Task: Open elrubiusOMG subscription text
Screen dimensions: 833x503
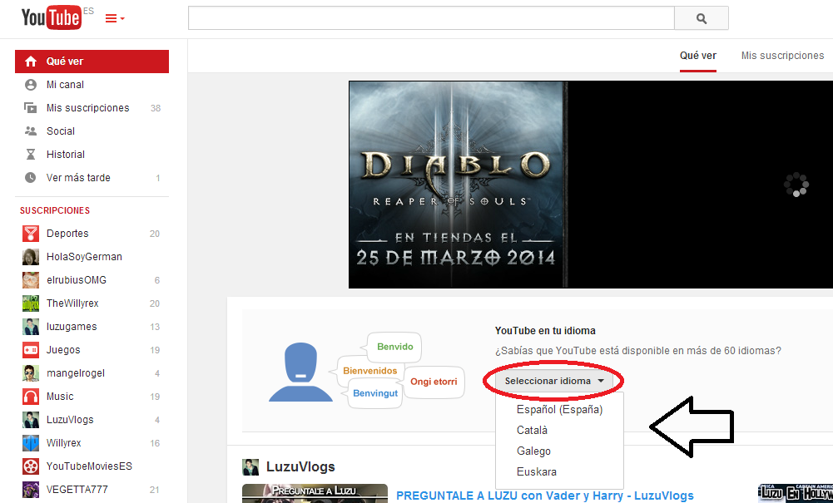Action: coord(77,280)
